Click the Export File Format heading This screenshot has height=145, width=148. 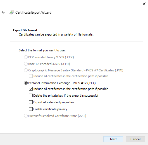click(x=25, y=30)
